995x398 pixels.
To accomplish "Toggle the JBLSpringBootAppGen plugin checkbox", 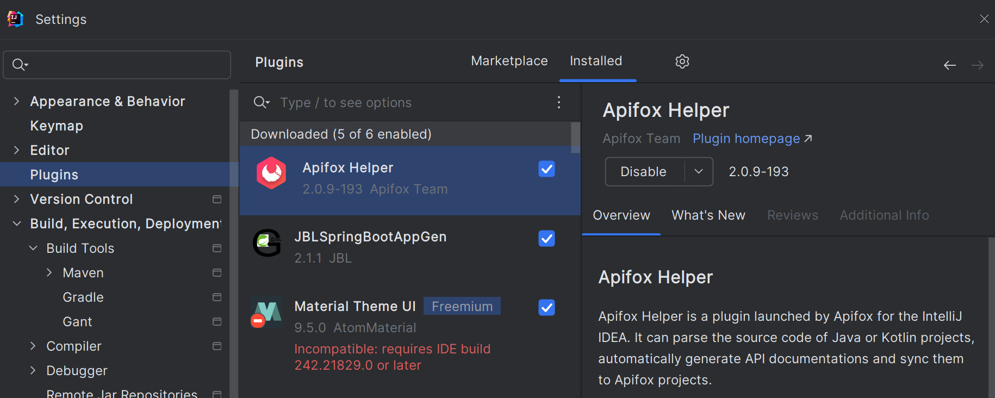I will pos(546,238).
